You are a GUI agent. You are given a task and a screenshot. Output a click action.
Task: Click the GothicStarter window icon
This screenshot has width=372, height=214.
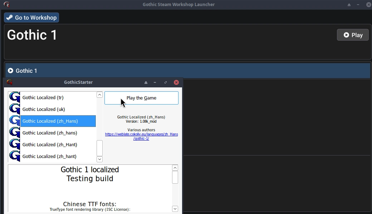pyautogui.click(x=10, y=82)
